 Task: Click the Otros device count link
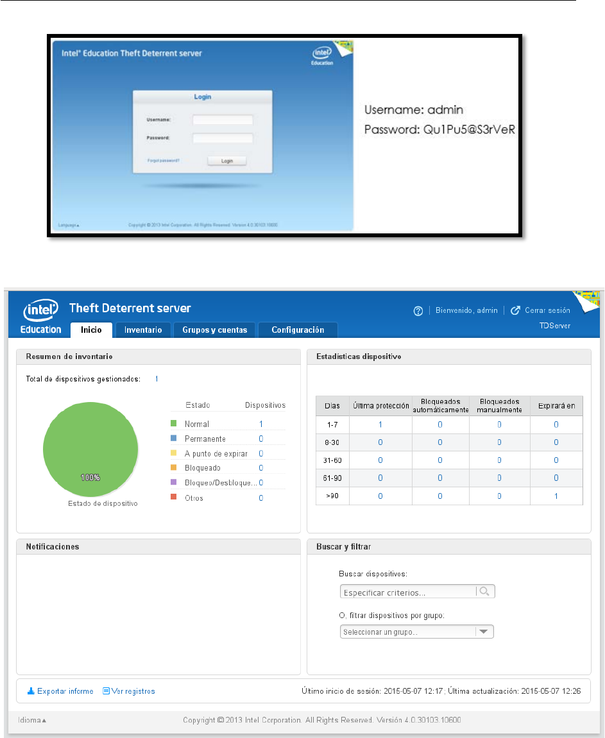261,498
